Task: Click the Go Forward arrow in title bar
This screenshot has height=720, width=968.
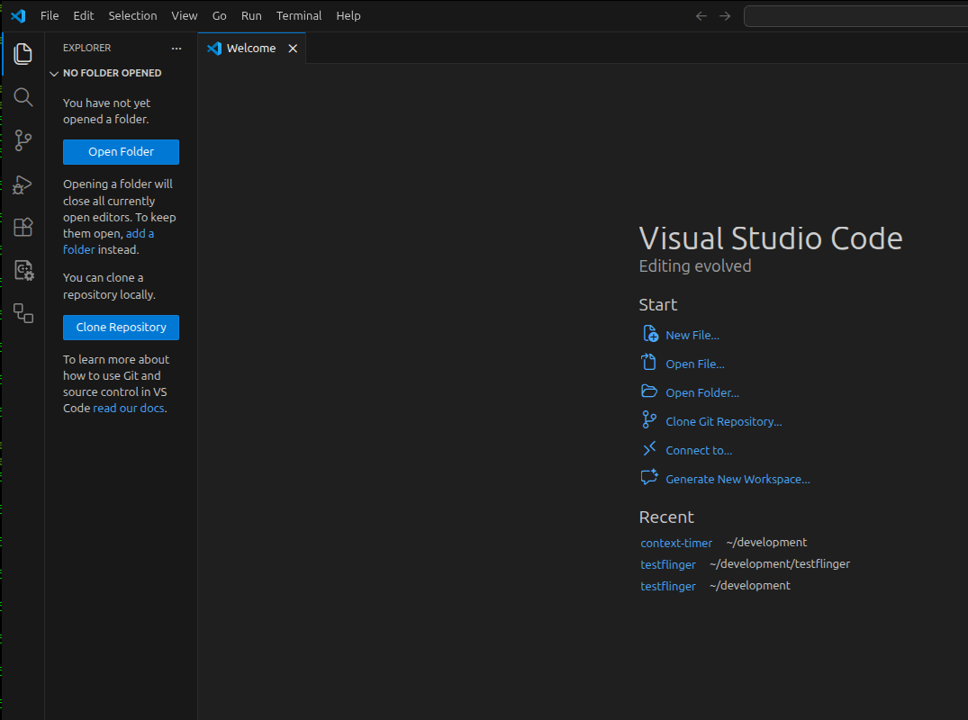Action: coord(725,16)
